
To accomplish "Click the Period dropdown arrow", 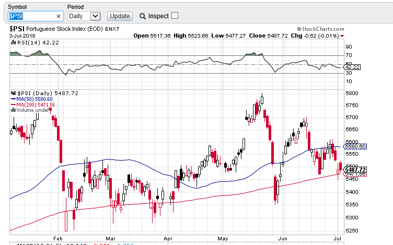I will 95,16.
